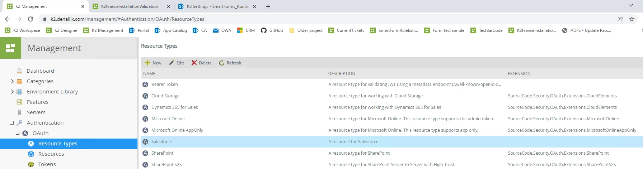643x169 pixels.
Task: Collapse the Authentication tree node
Action: (x=12, y=123)
